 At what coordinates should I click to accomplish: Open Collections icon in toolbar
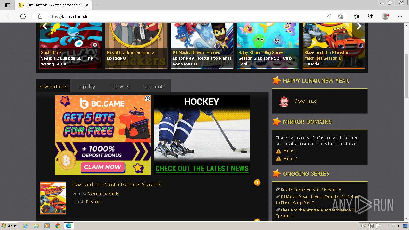pyautogui.click(x=371, y=16)
